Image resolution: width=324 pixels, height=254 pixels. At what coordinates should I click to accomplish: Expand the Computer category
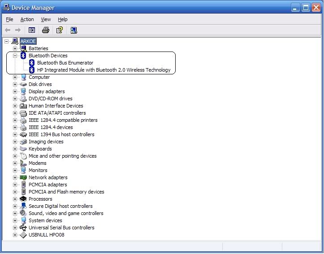(15, 77)
